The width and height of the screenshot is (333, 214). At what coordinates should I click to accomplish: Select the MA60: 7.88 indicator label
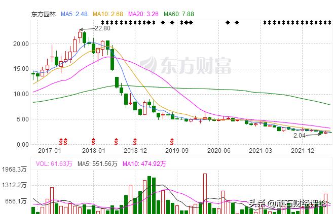179,14
